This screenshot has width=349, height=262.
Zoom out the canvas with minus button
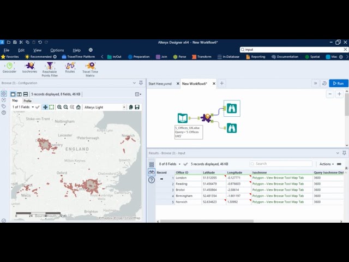330,94
